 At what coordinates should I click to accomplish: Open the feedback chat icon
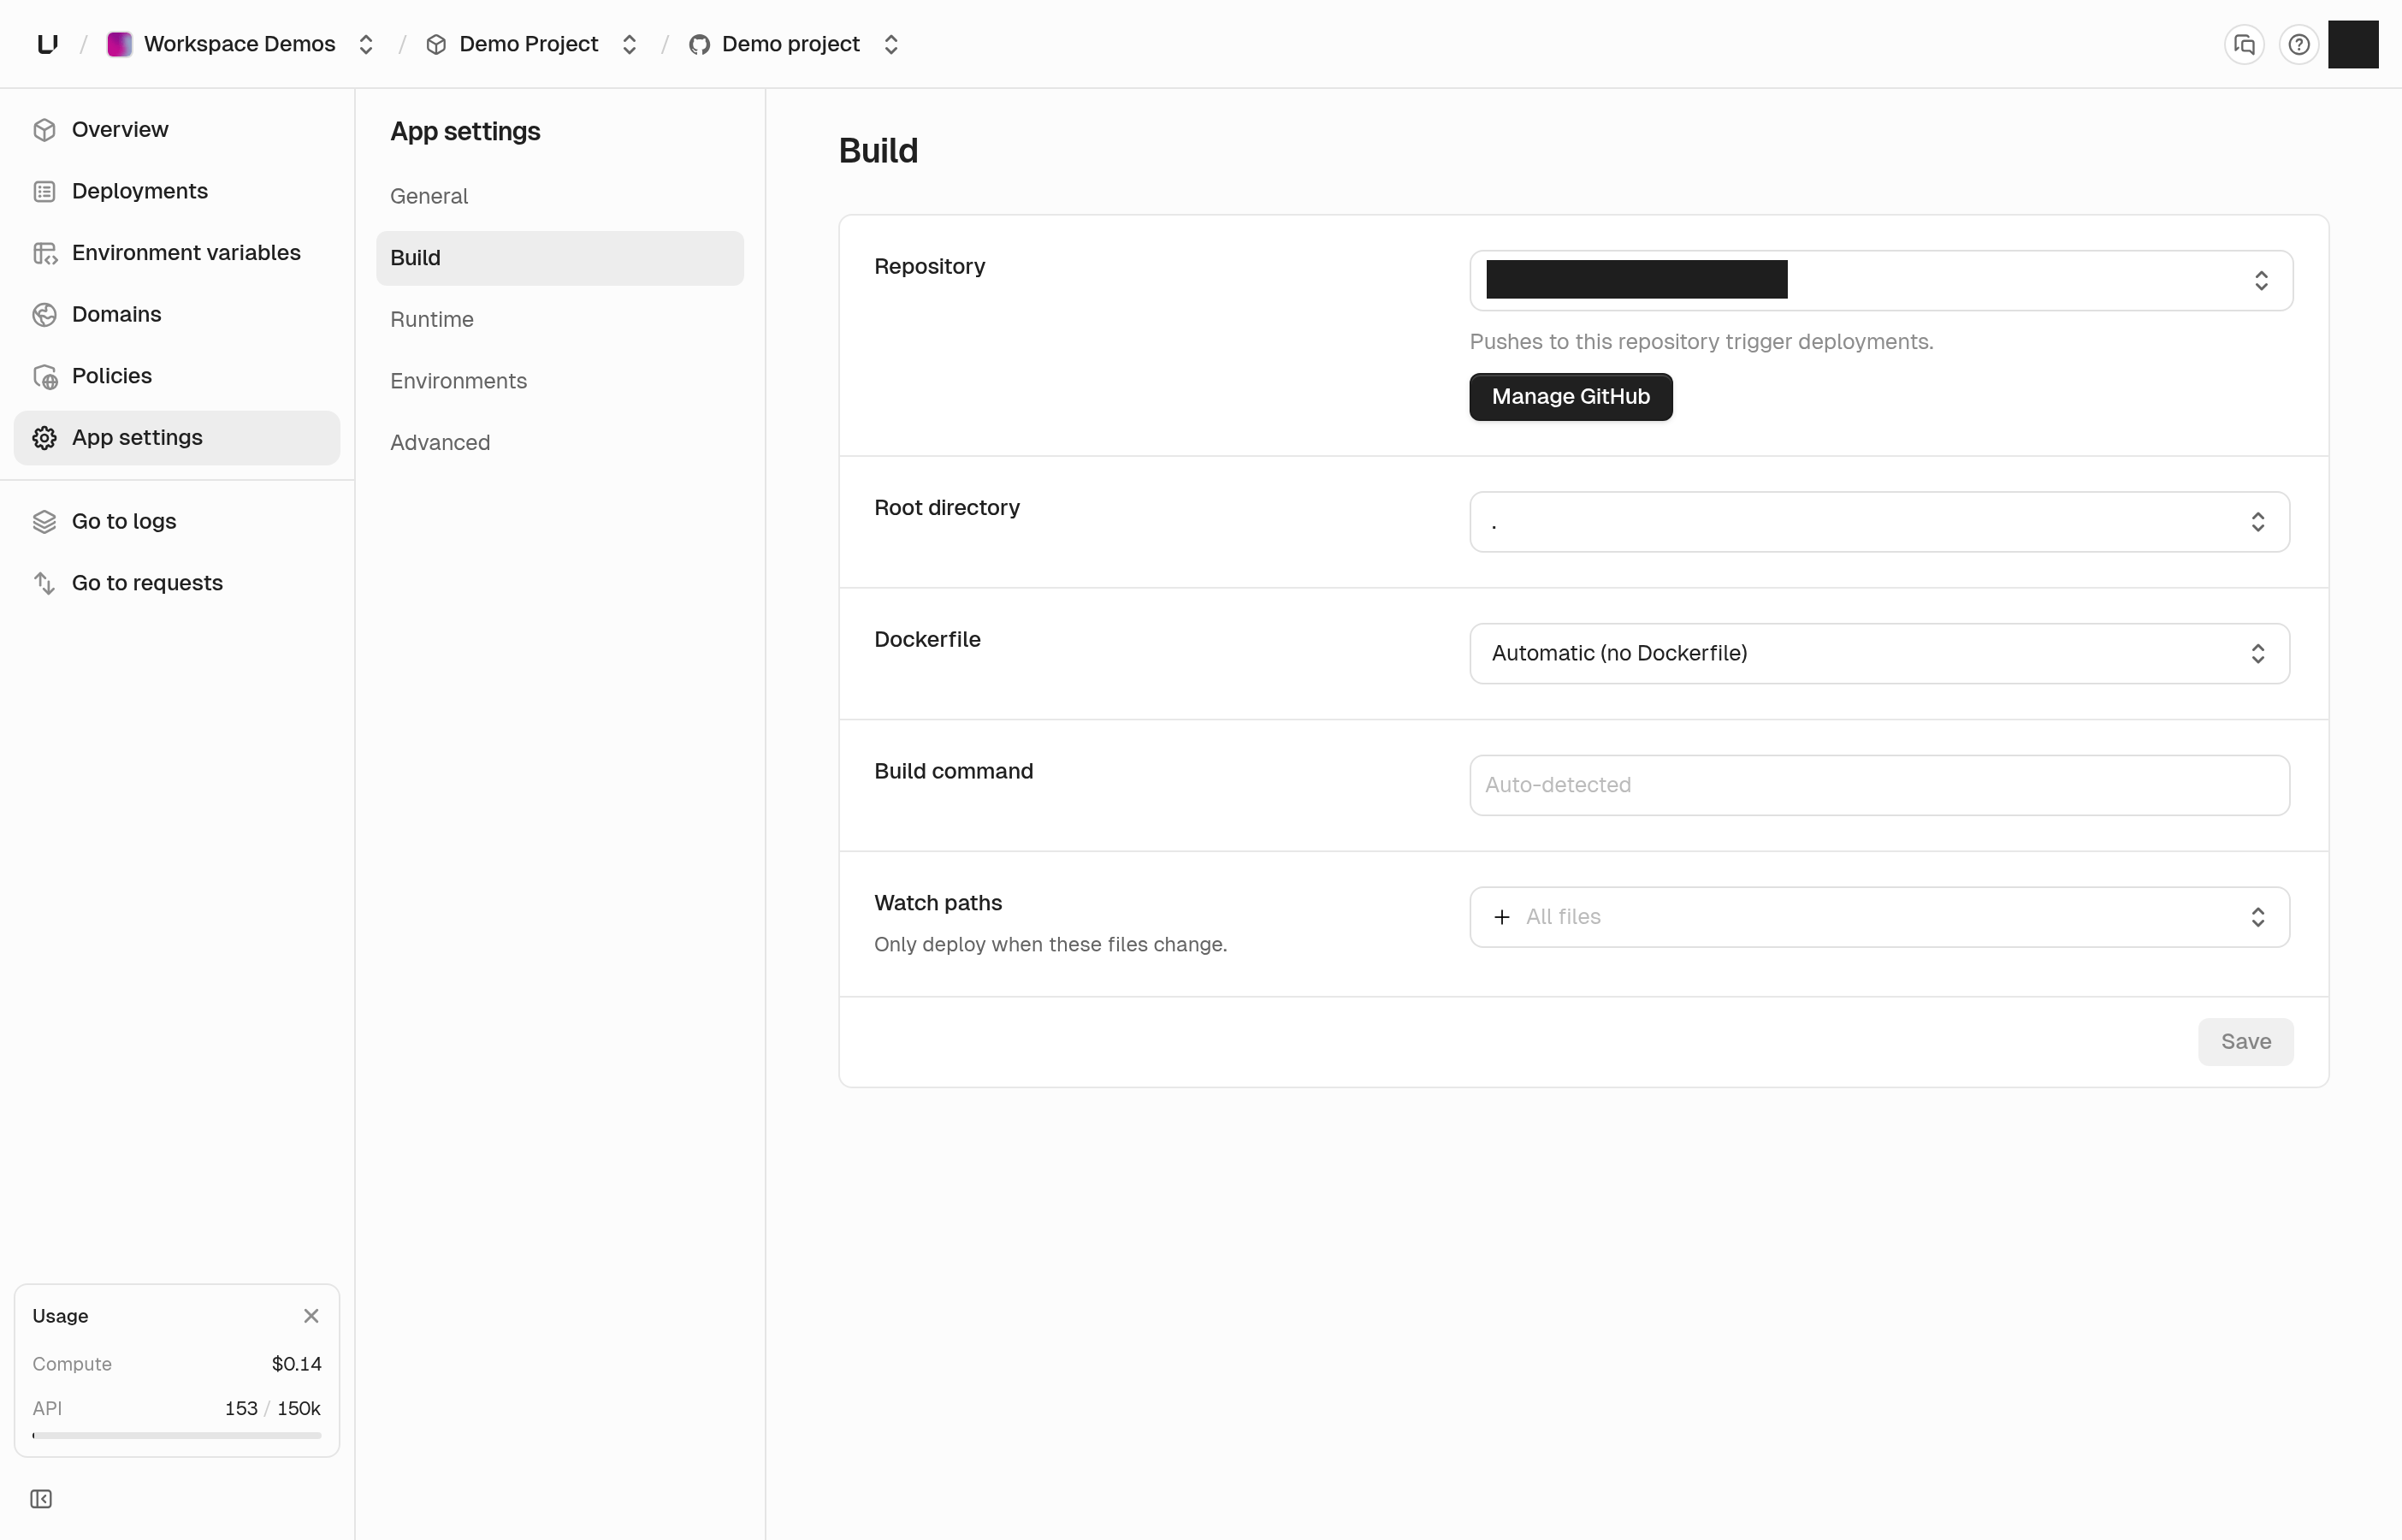click(x=2244, y=44)
